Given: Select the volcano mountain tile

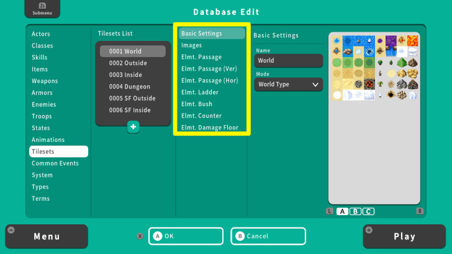Looking at the screenshot, I should tap(413, 84).
